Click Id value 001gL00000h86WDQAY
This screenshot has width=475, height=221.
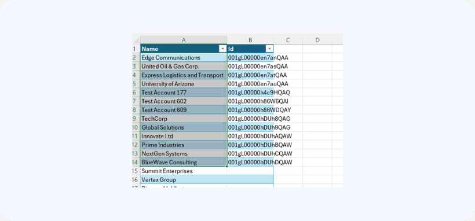(x=260, y=110)
